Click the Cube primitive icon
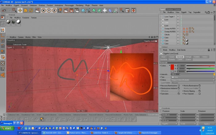This screenshot has height=135, width=216. [83, 10]
